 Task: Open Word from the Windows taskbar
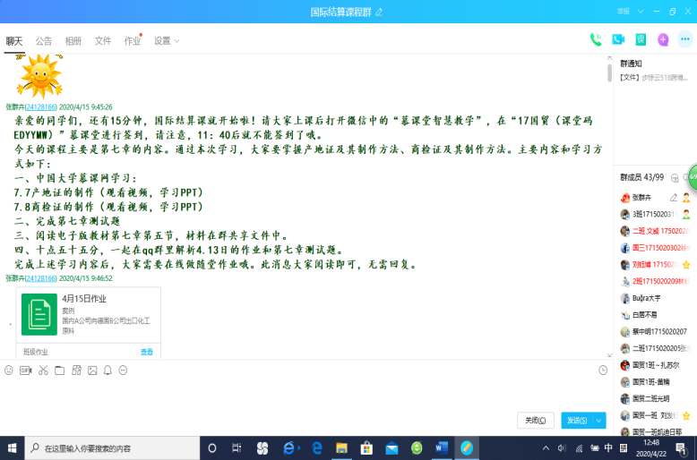[442, 447]
